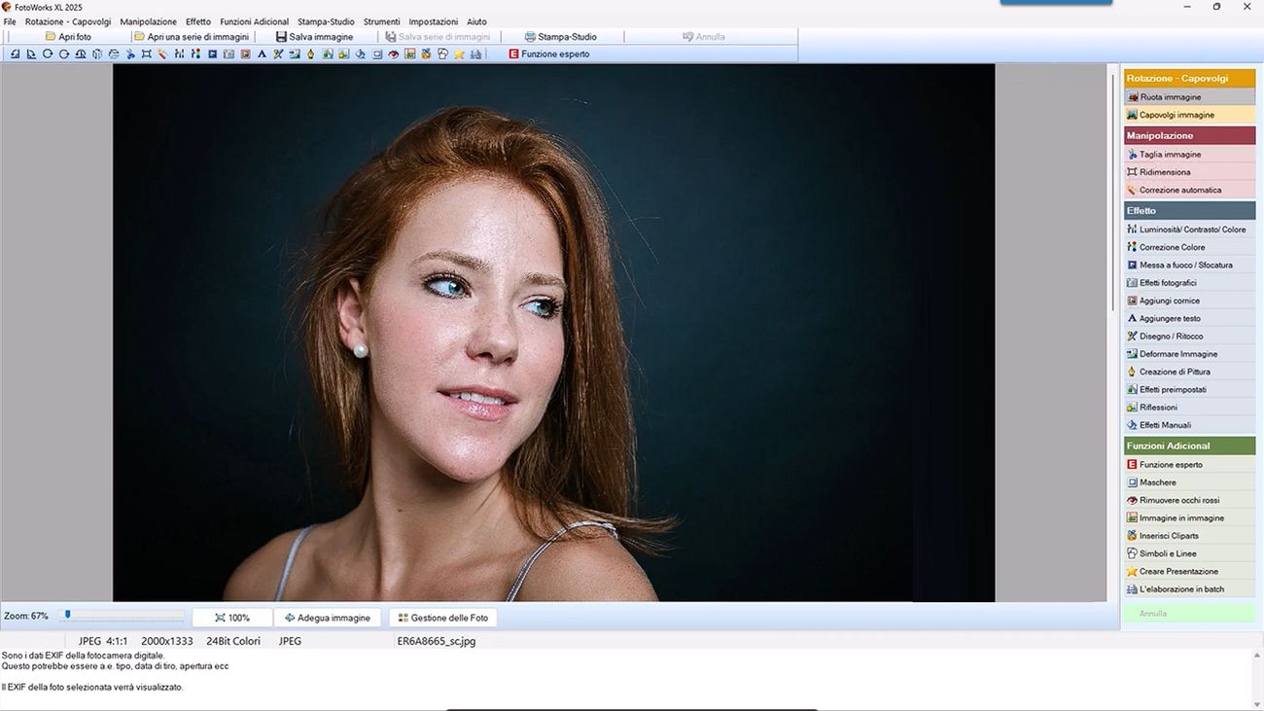Open the Strumenti menu

(381, 20)
